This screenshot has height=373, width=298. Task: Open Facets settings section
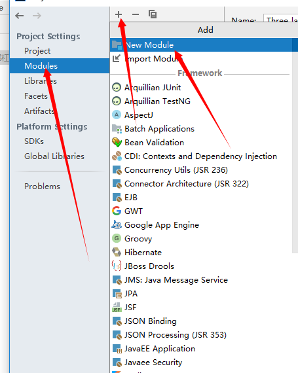click(36, 96)
